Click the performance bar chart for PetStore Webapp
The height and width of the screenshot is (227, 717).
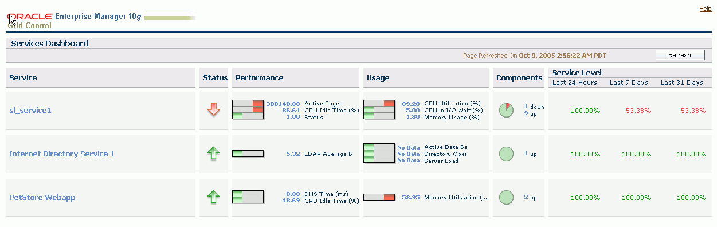(248, 197)
